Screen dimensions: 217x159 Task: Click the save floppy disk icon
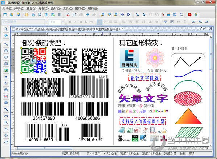(18, 14)
